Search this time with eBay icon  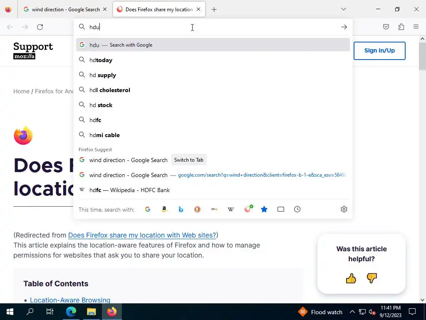click(x=214, y=209)
